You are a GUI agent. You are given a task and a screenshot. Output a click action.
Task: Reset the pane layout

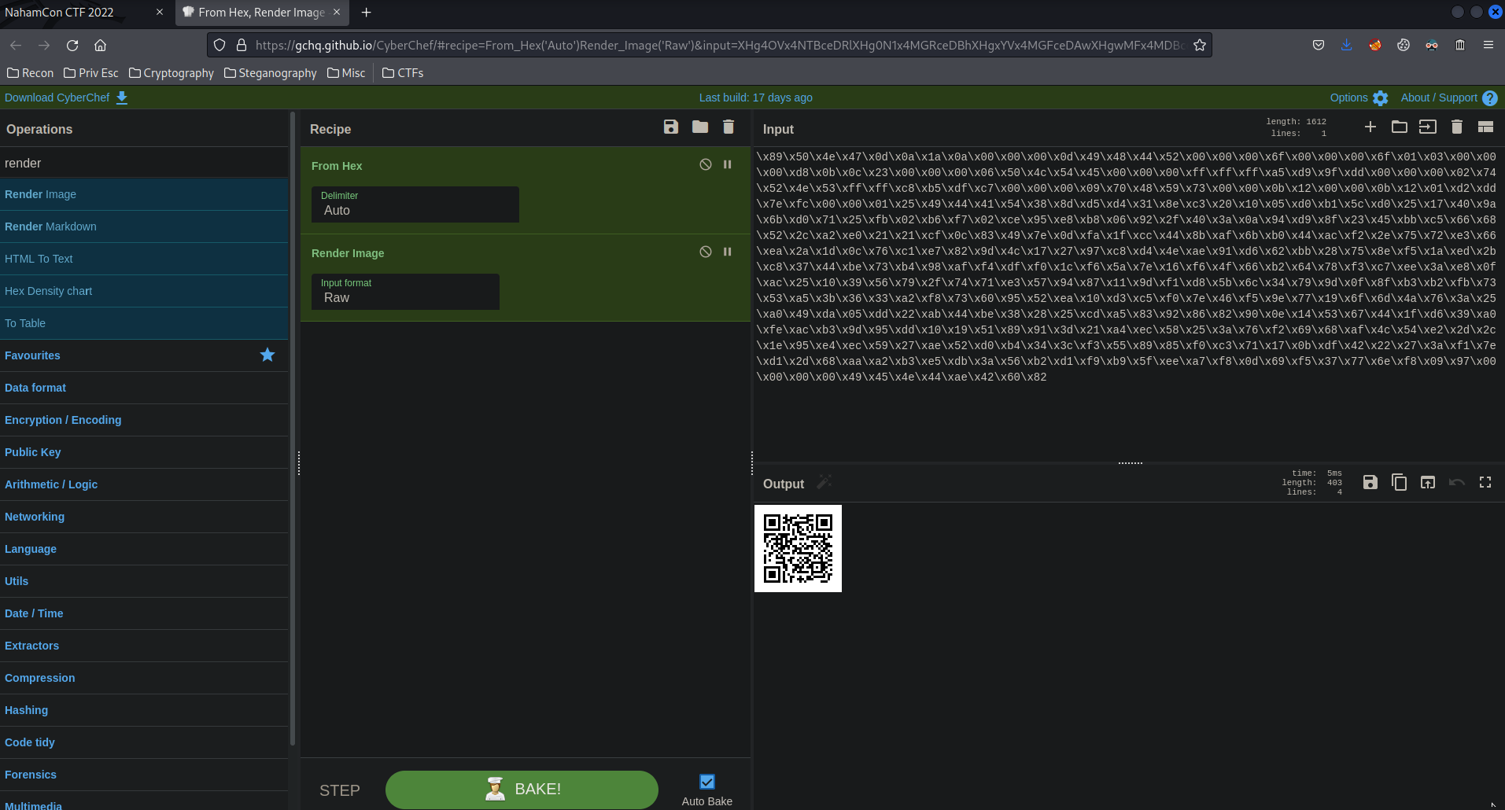[1485, 127]
